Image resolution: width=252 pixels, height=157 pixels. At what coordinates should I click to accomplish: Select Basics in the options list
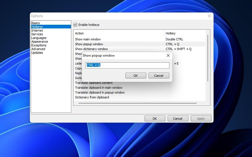36,23
